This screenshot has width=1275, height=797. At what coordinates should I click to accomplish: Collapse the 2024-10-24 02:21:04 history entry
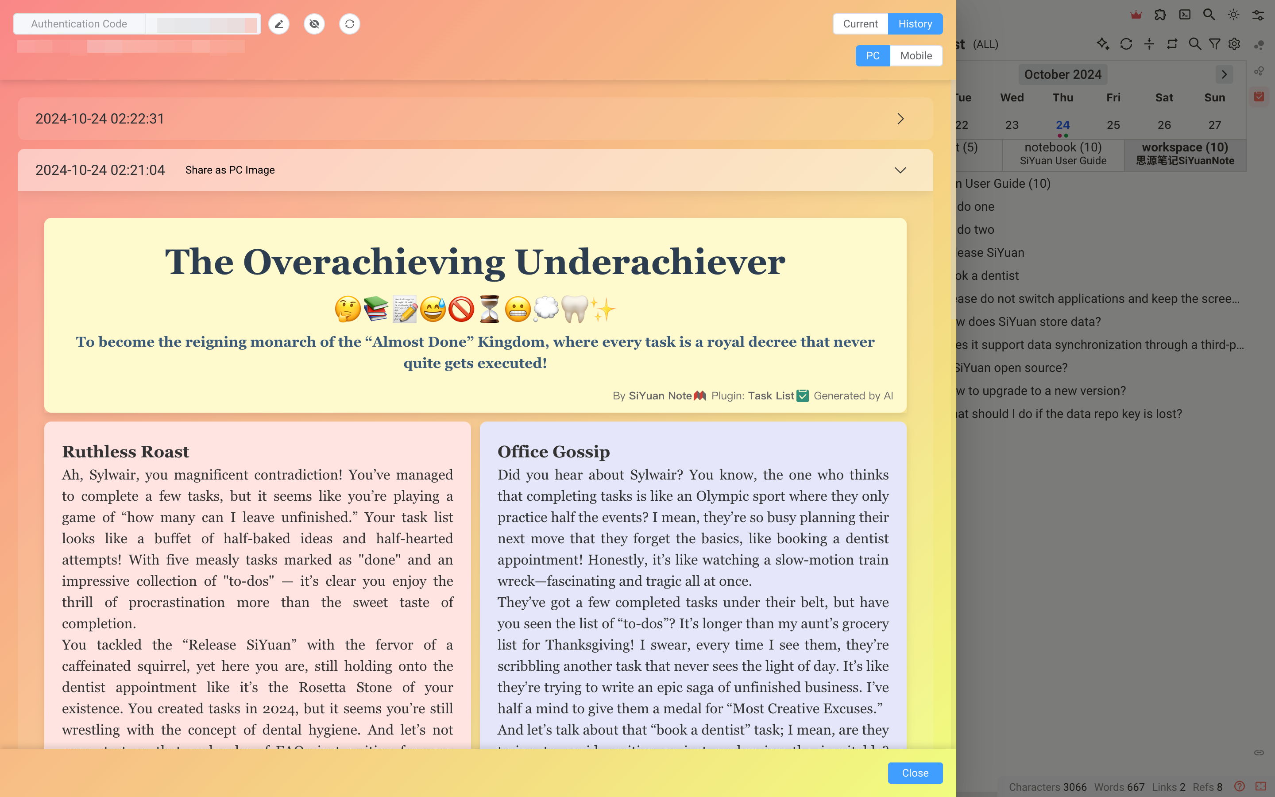point(900,170)
